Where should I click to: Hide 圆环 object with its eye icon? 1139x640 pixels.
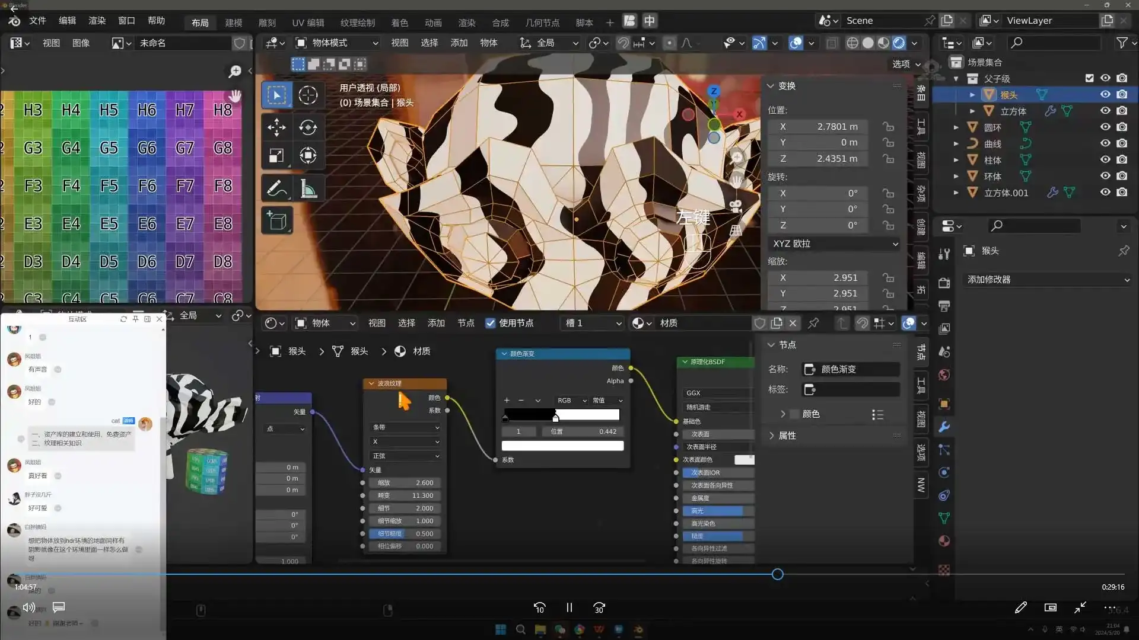point(1105,127)
